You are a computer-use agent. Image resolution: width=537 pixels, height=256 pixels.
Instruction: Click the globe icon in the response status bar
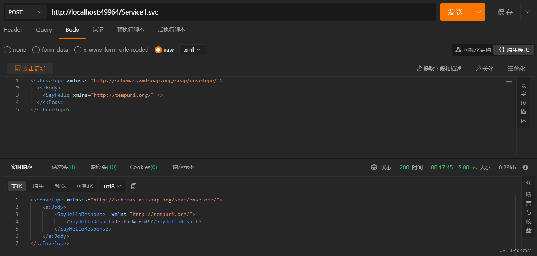(x=374, y=167)
